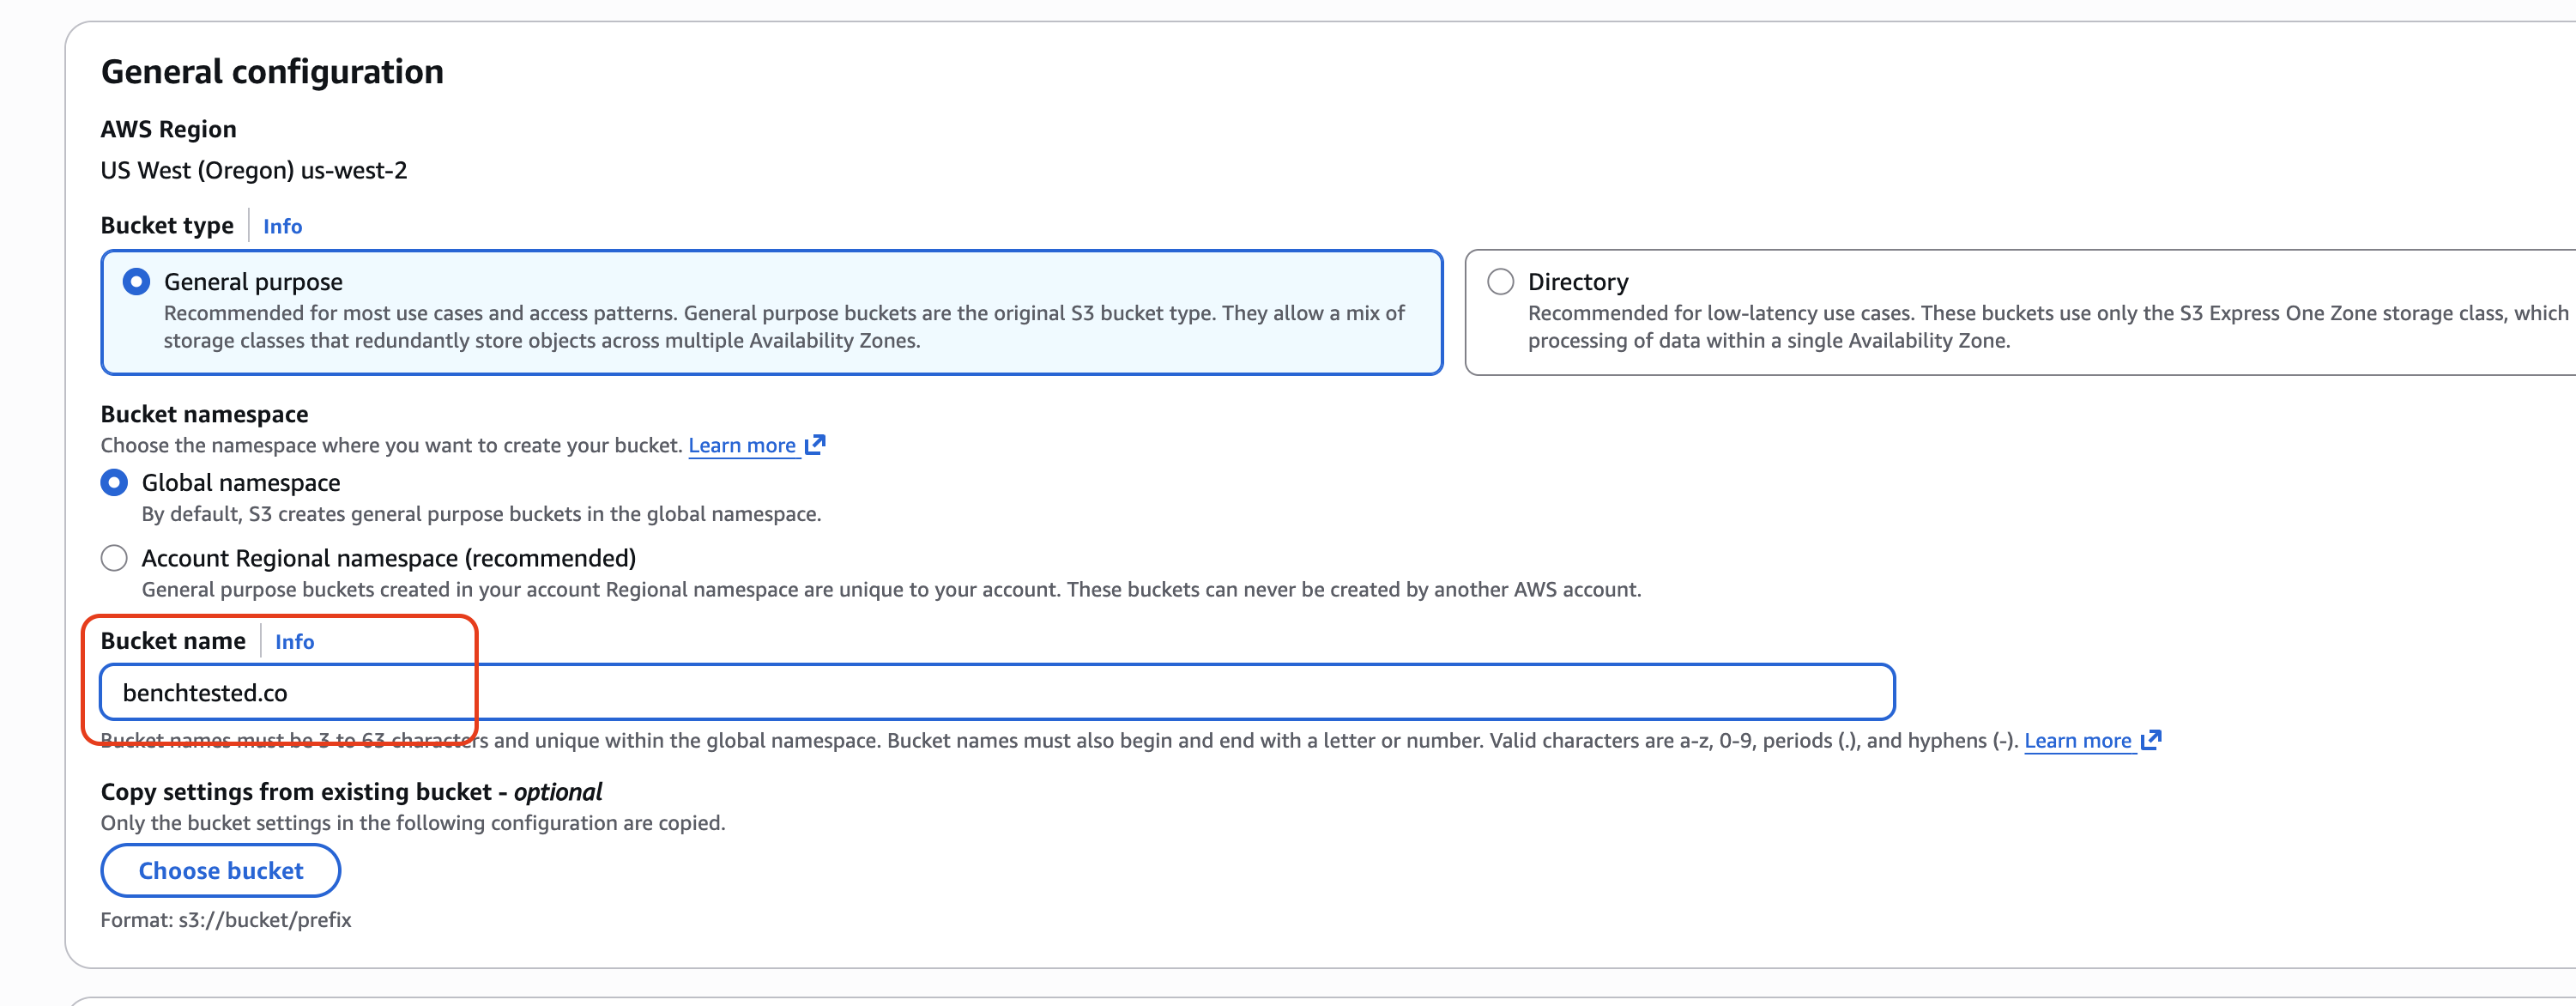Open Info link next to Bucket name
2576x1006 pixels.
coord(294,641)
